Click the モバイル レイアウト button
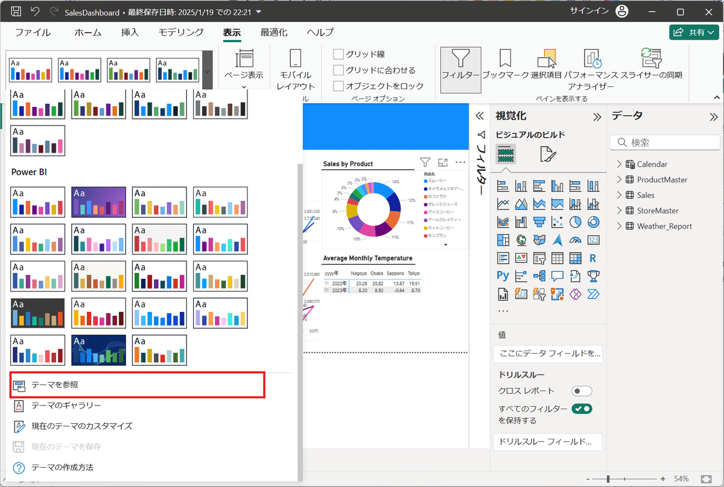Image resolution: width=724 pixels, height=487 pixels. coord(296,70)
